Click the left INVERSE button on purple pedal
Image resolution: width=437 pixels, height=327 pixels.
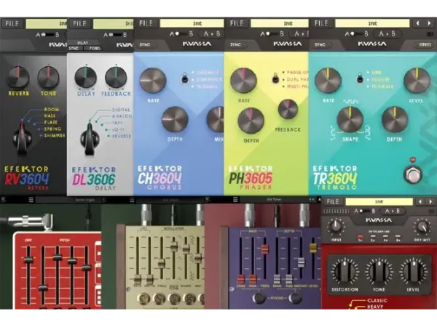[259, 298]
